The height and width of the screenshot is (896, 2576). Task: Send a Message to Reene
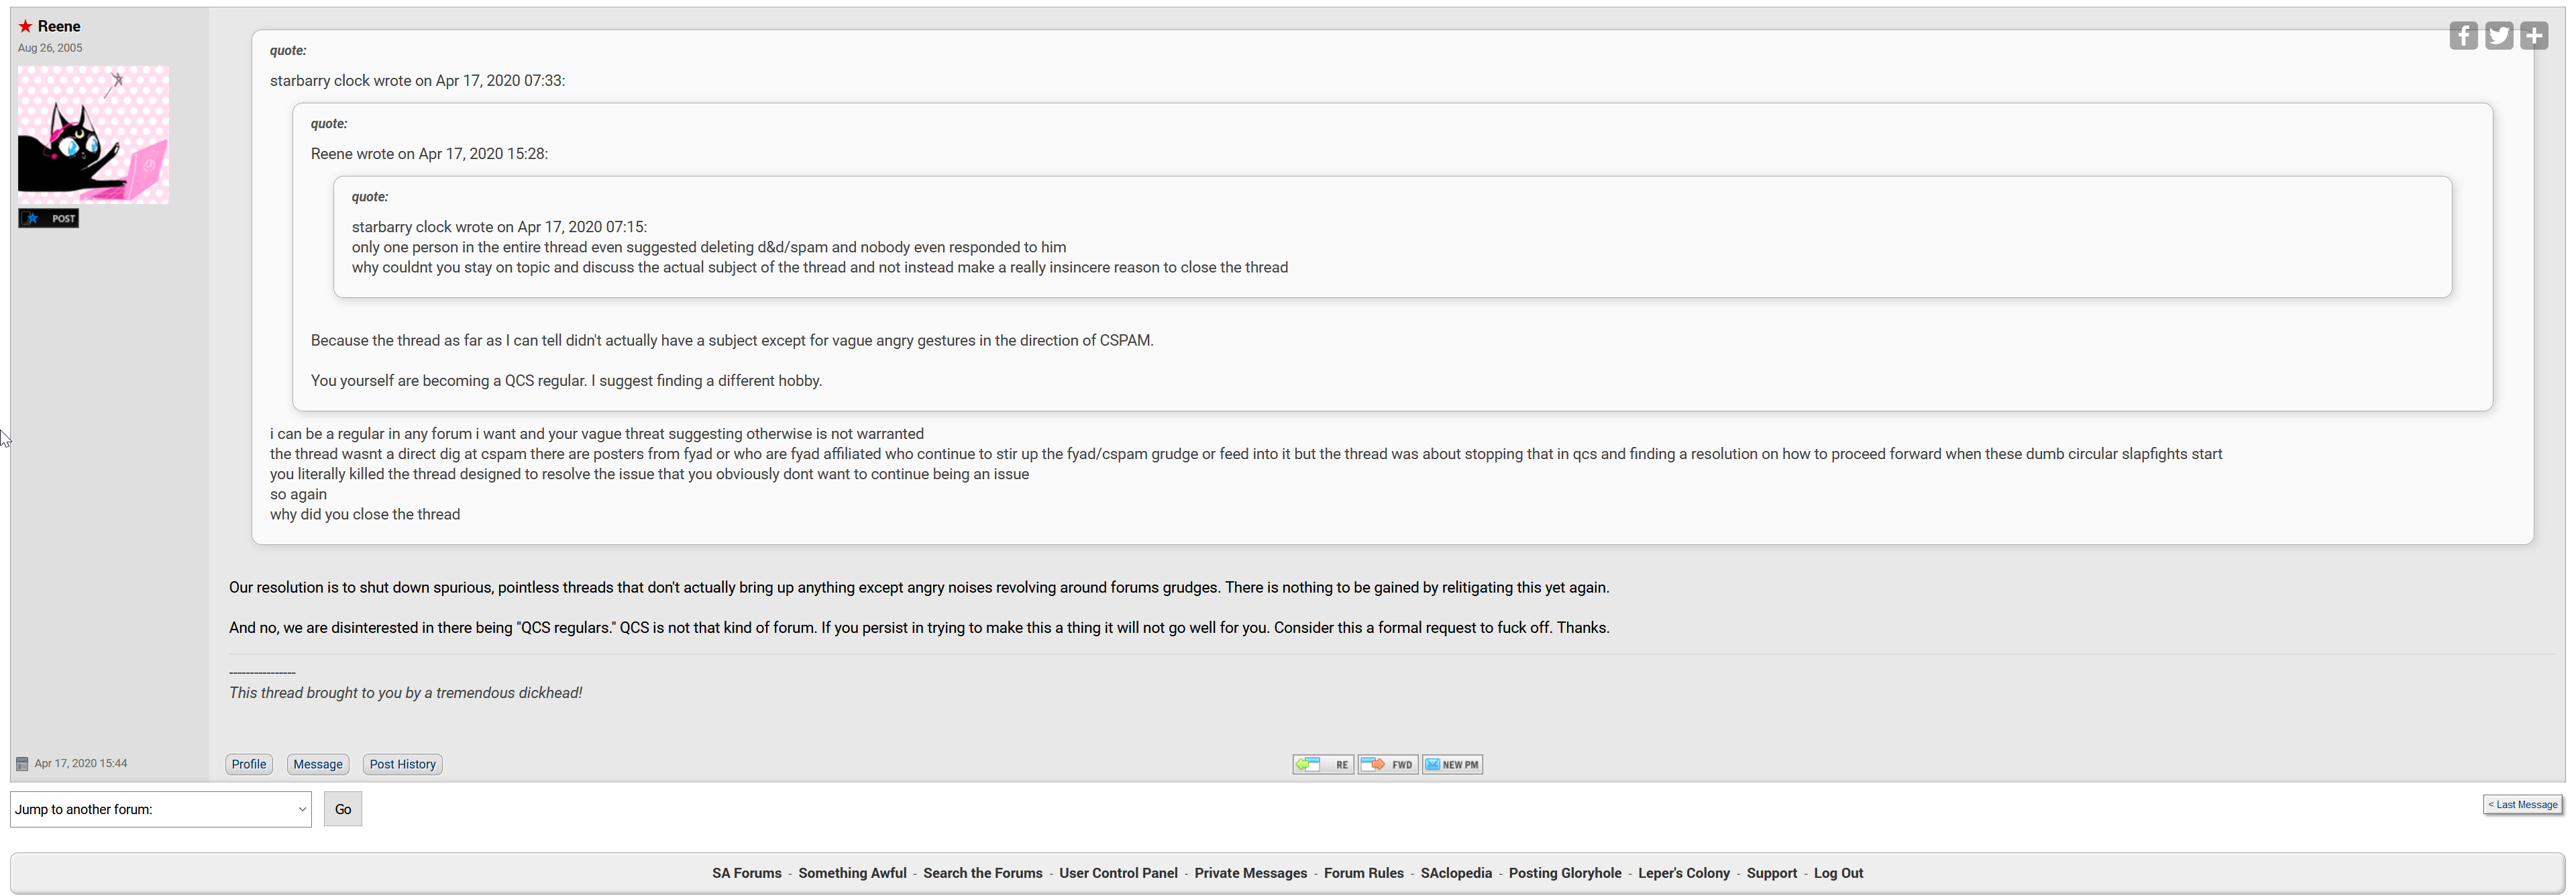pyautogui.click(x=318, y=764)
